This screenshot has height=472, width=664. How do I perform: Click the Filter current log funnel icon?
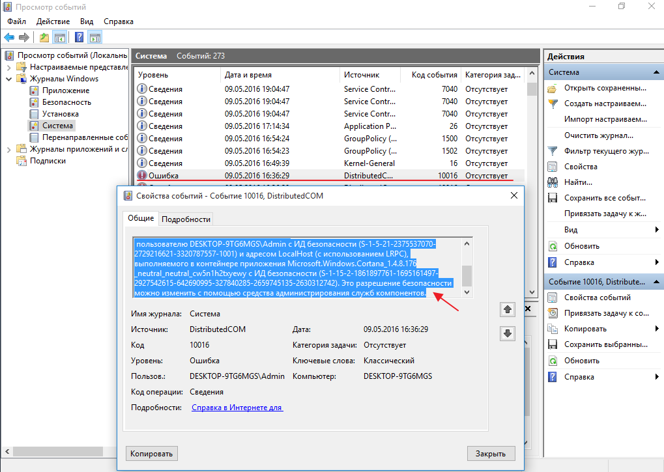pos(553,151)
